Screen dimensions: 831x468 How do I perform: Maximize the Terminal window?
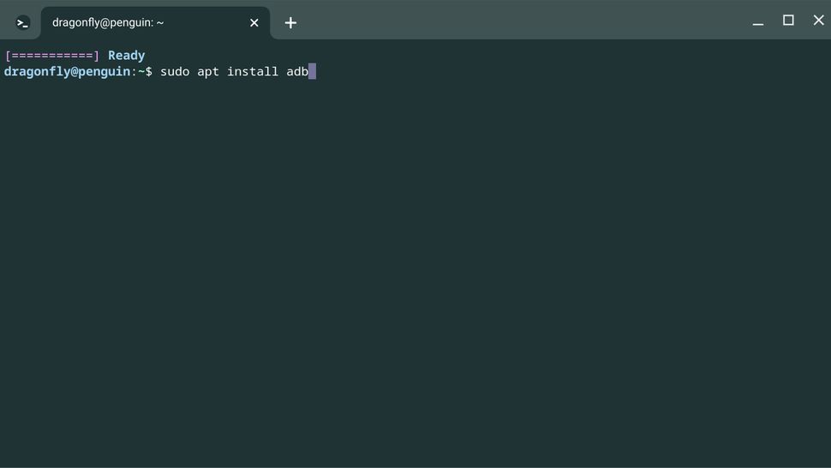[788, 21]
